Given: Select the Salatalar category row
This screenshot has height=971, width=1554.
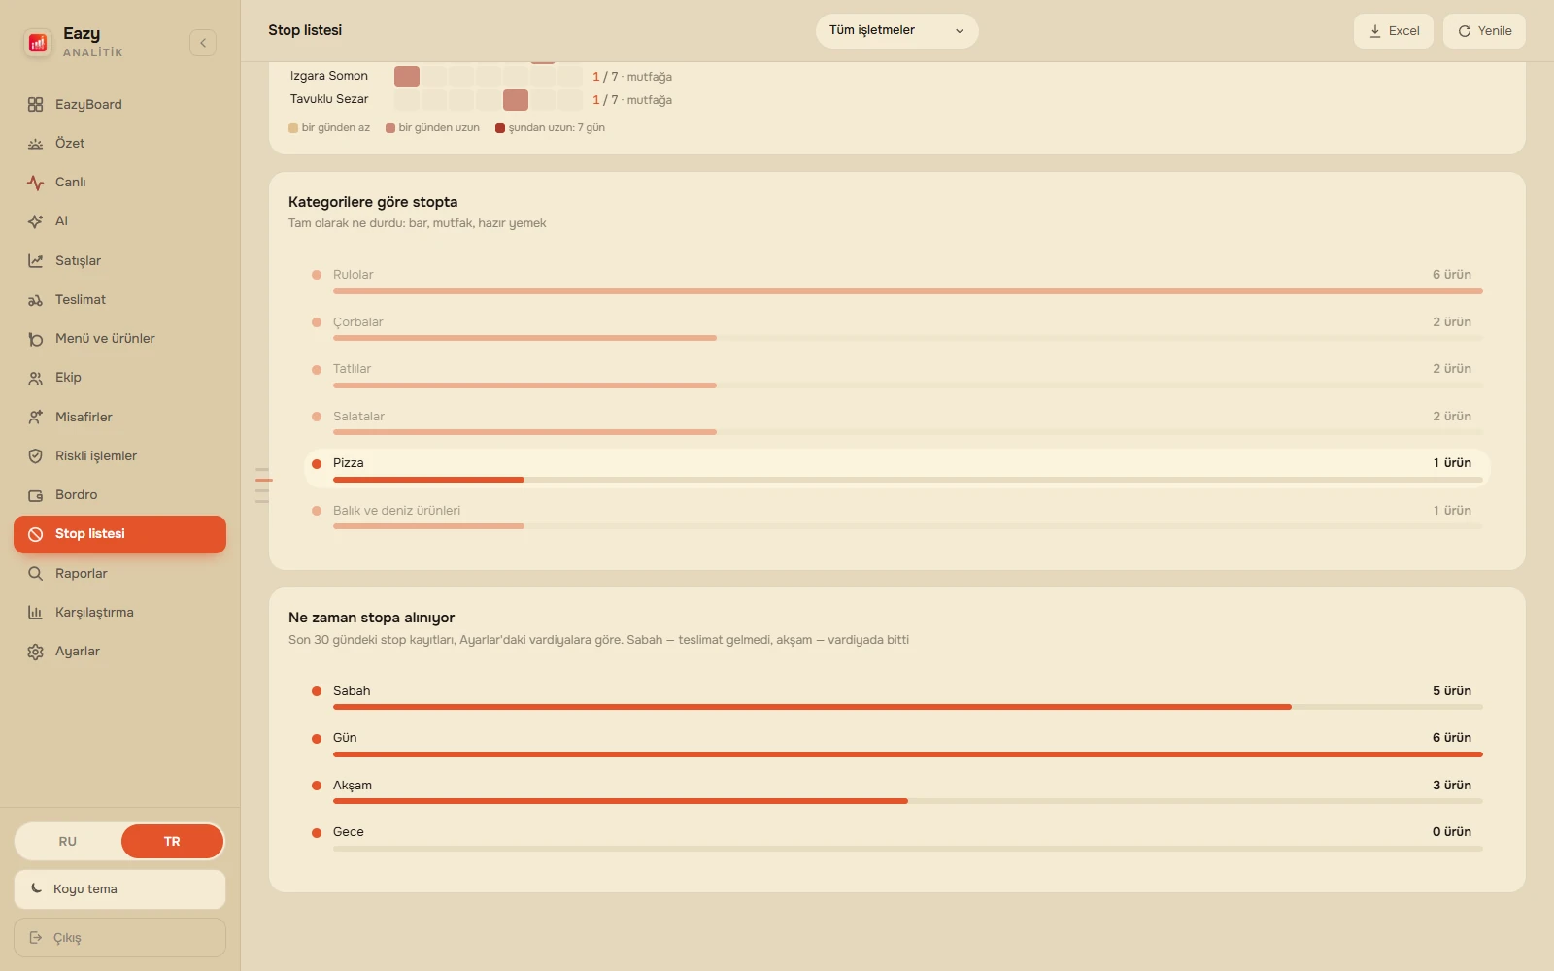Looking at the screenshot, I should coord(896,421).
